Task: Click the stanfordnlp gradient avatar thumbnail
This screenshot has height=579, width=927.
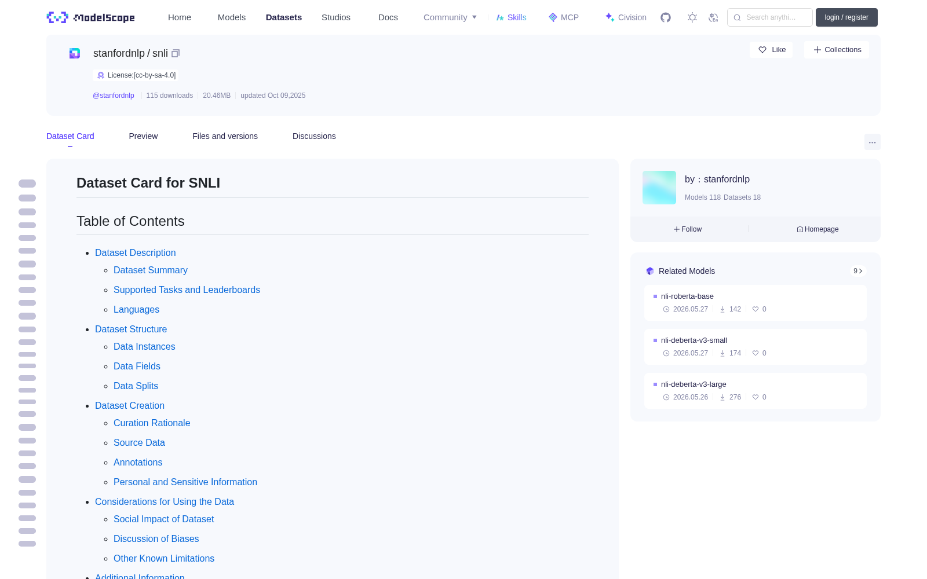Action: pyautogui.click(x=659, y=188)
